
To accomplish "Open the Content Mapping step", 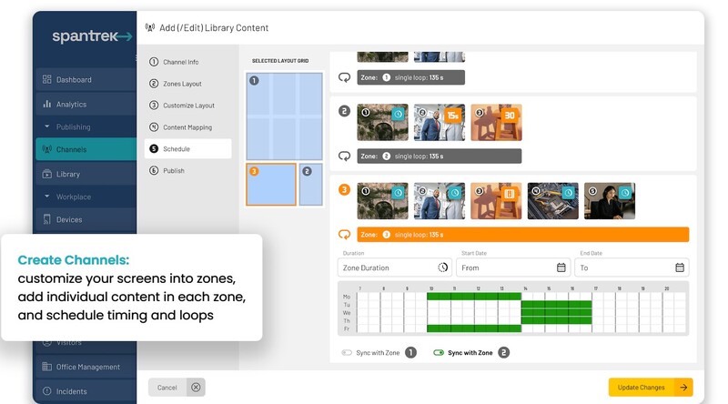I will click(187, 127).
